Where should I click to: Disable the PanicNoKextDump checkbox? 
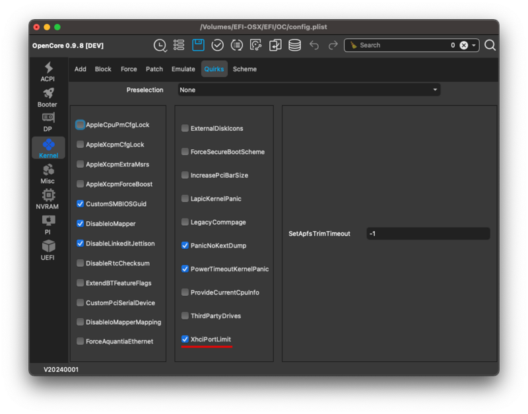tap(185, 246)
